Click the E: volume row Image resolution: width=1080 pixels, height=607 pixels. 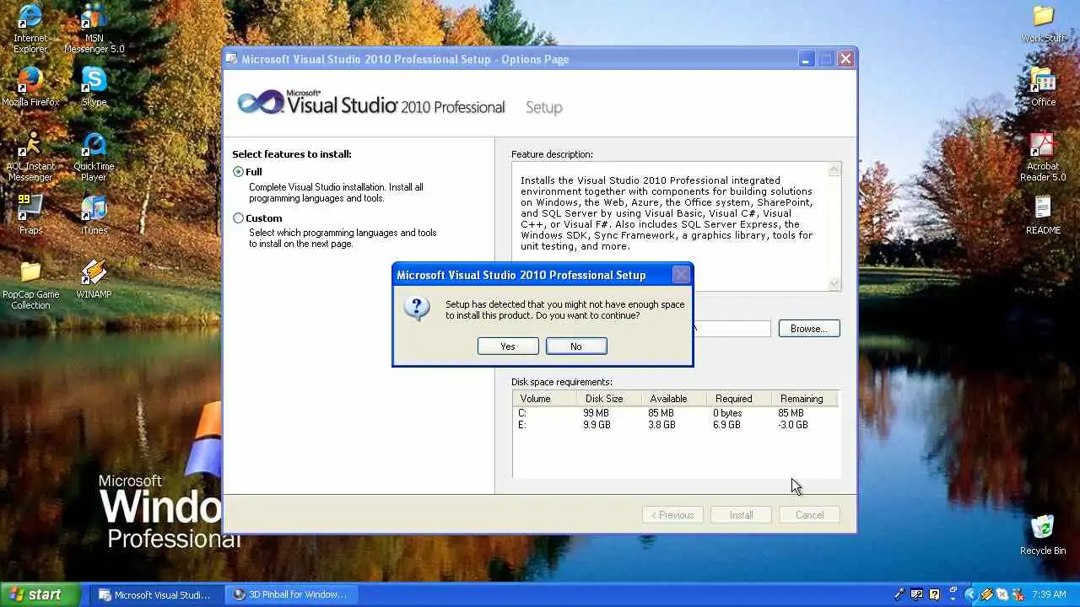pyautogui.click(x=675, y=425)
